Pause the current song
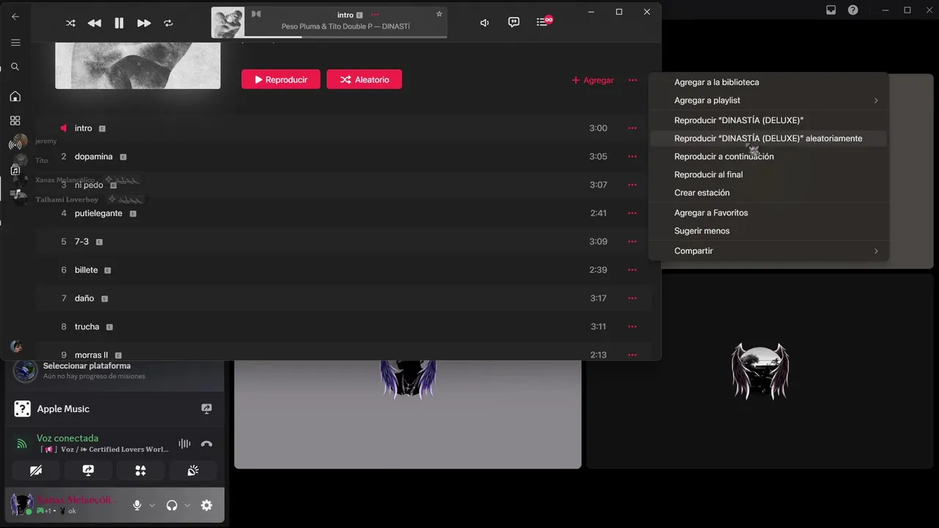939x528 pixels. (119, 23)
